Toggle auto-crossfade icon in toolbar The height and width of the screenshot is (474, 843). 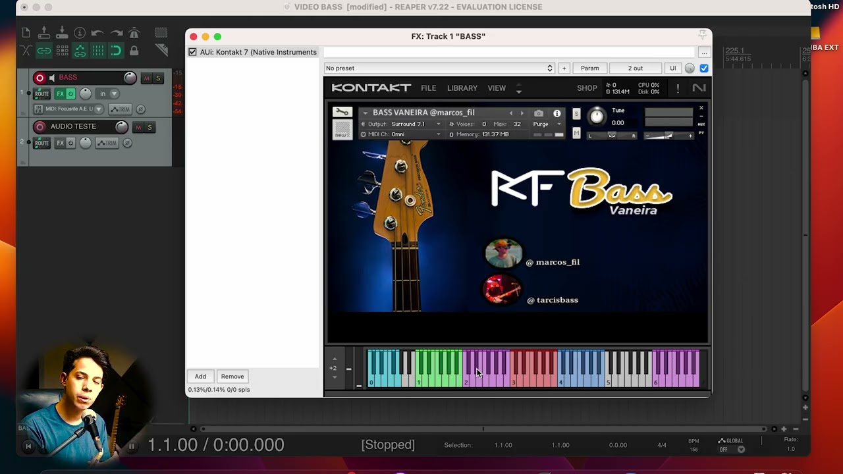coord(26,51)
